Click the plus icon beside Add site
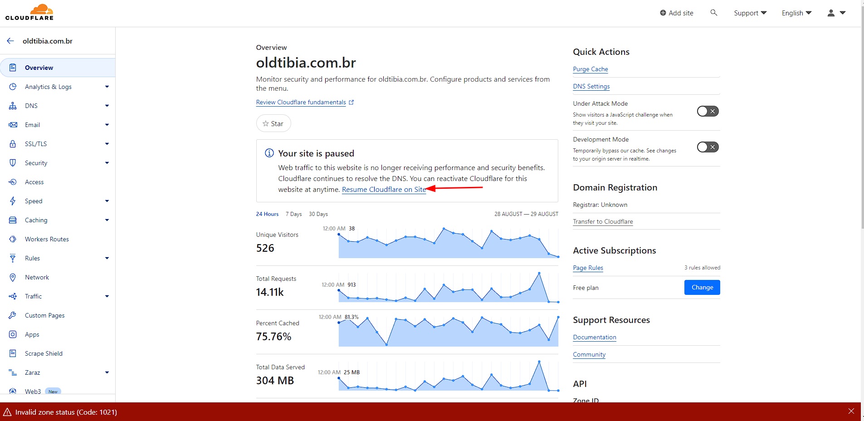This screenshot has height=421, width=864. click(663, 13)
